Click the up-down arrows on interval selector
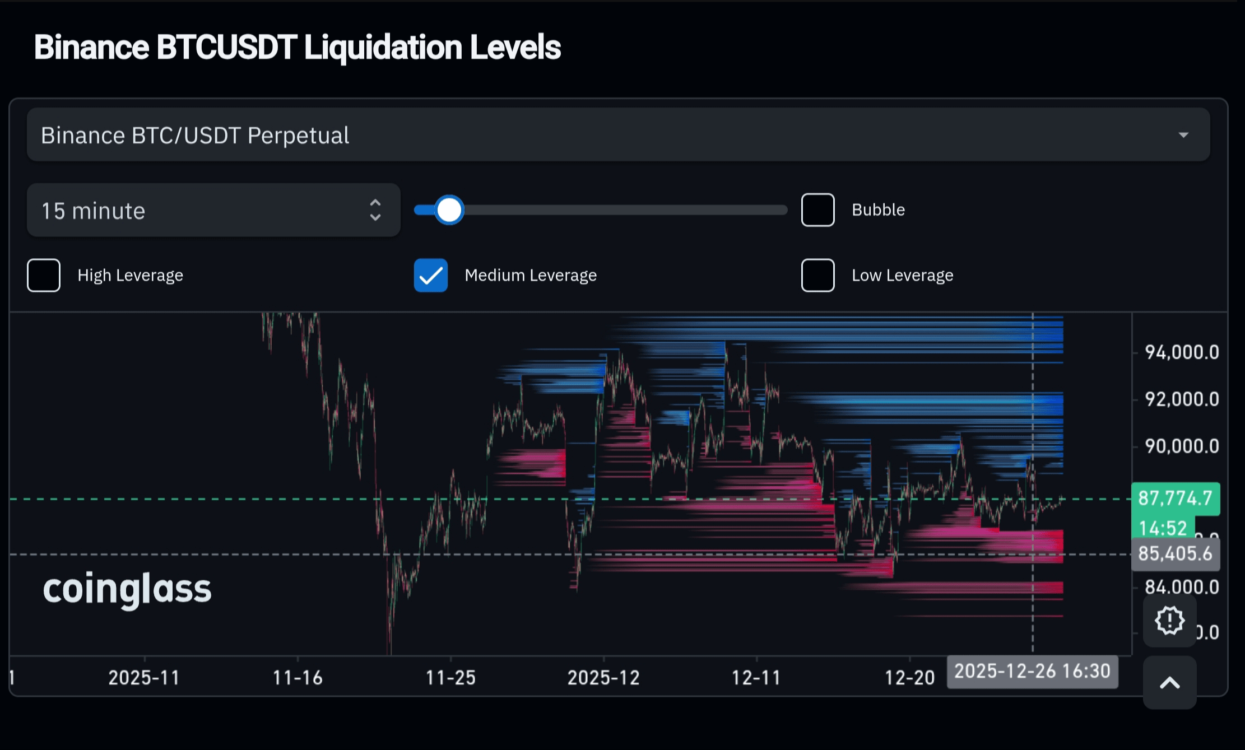The image size is (1245, 750). pos(375,210)
